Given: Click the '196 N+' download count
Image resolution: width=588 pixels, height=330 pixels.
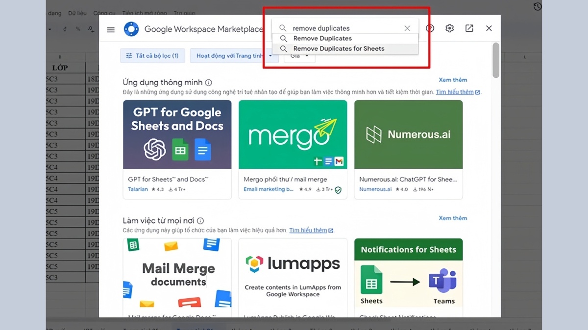Looking at the screenshot, I should pos(424,189).
